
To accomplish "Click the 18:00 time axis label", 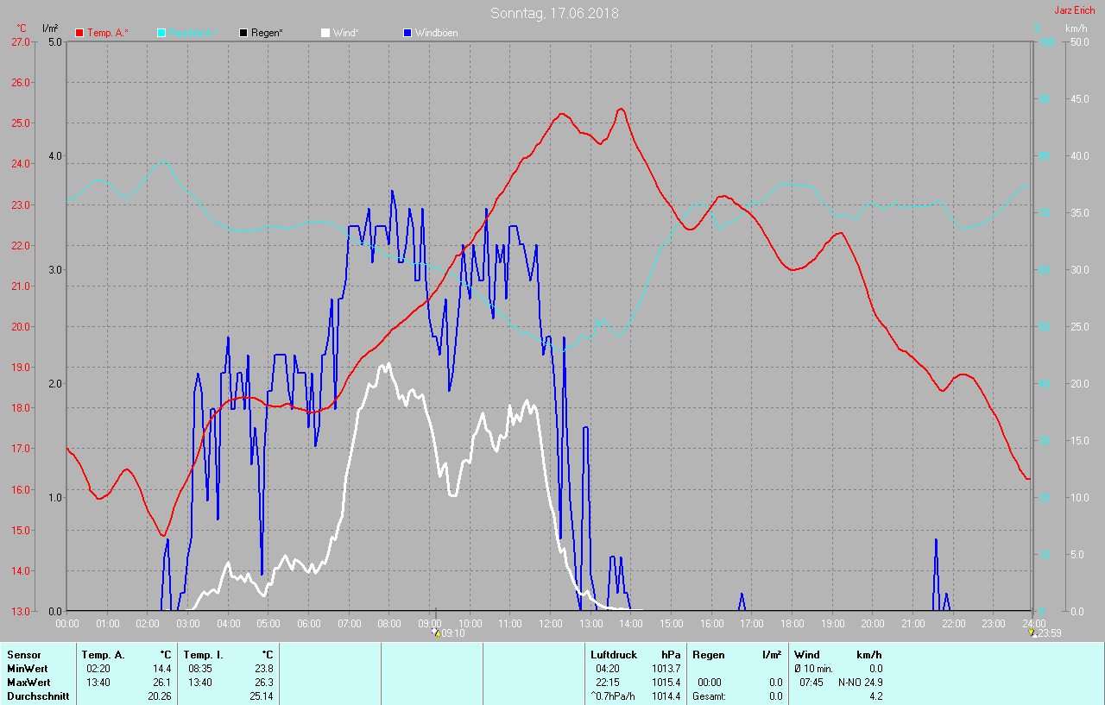I will point(792,623).
